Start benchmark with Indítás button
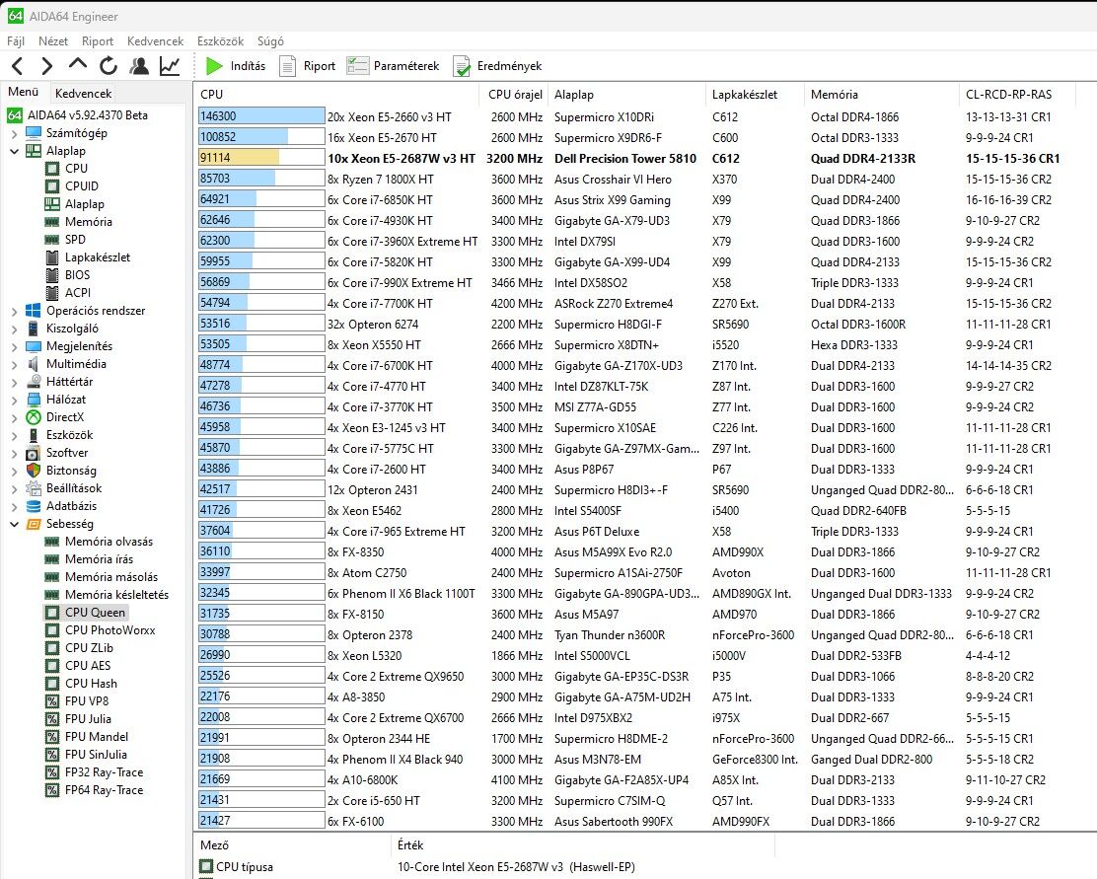Image resolution: width=1097 pixels, height=879 pixels. tap(236, 66)
